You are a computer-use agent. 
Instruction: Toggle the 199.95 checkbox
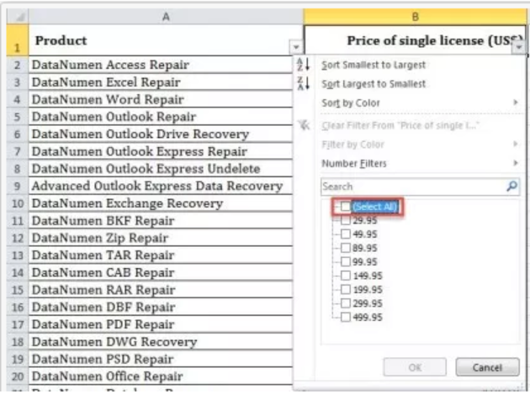[346, 289]
